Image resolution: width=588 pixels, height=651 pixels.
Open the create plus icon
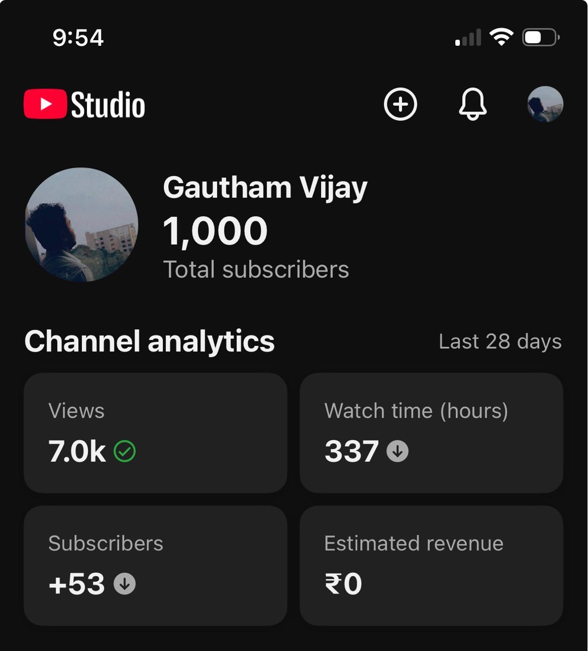coord(400,104)
